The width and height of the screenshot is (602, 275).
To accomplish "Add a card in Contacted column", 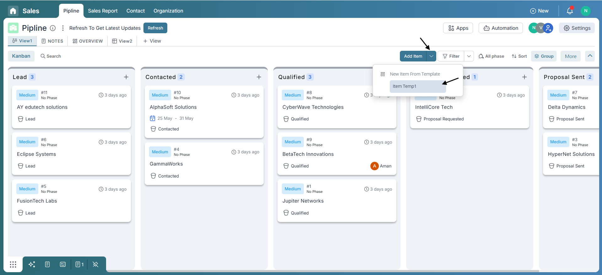I will point(259,77).
